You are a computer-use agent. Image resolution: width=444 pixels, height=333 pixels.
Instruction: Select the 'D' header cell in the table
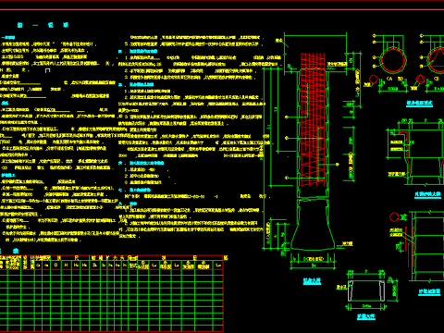tap(55, 265)
